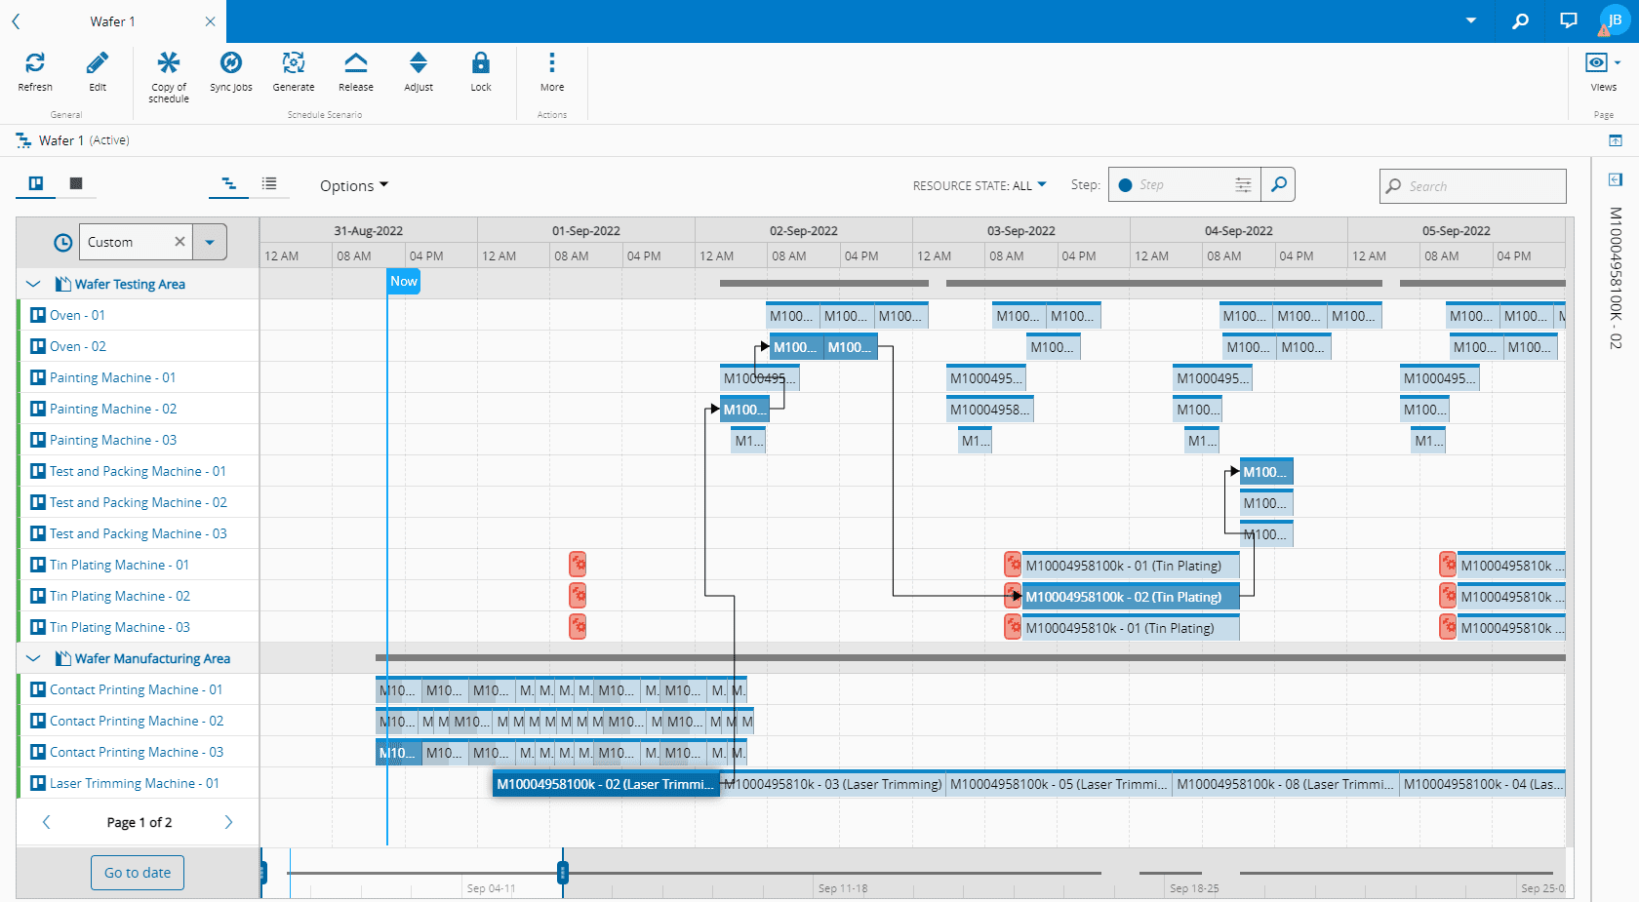Open the Laser Trimming Machine - 01 link
The image size is (1639, 902).
(x=135, y=783)
